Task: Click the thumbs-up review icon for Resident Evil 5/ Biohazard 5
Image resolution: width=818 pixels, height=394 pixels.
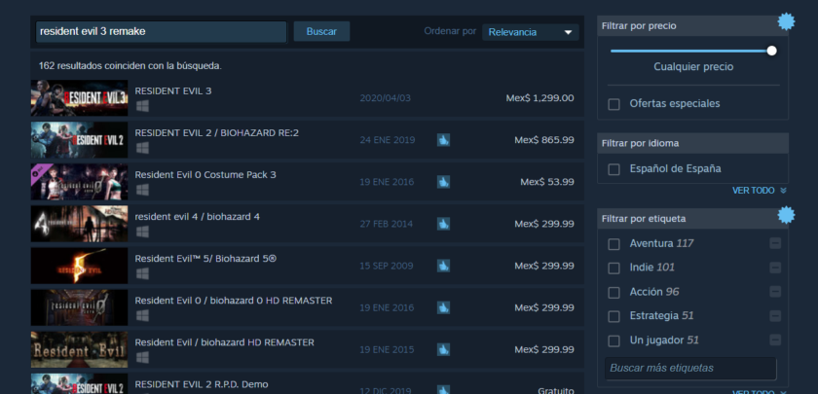Action: (443, 266)
